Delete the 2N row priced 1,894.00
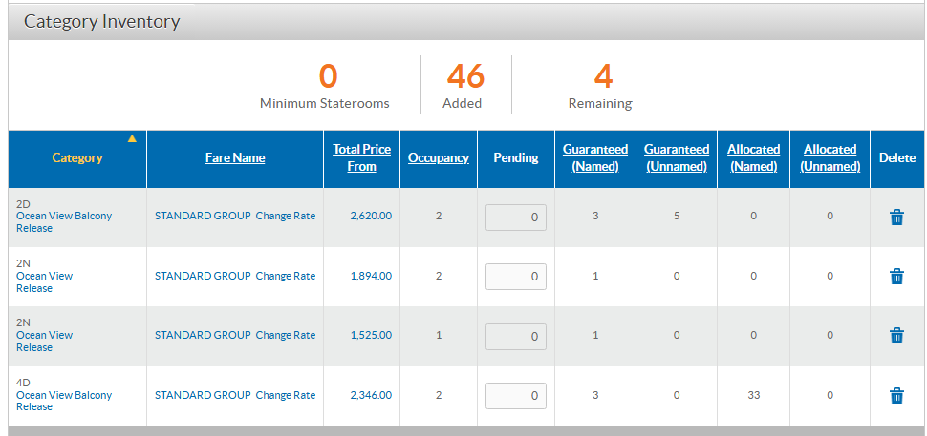The height and width of the screenshot is (436, 927). [896, 276]
